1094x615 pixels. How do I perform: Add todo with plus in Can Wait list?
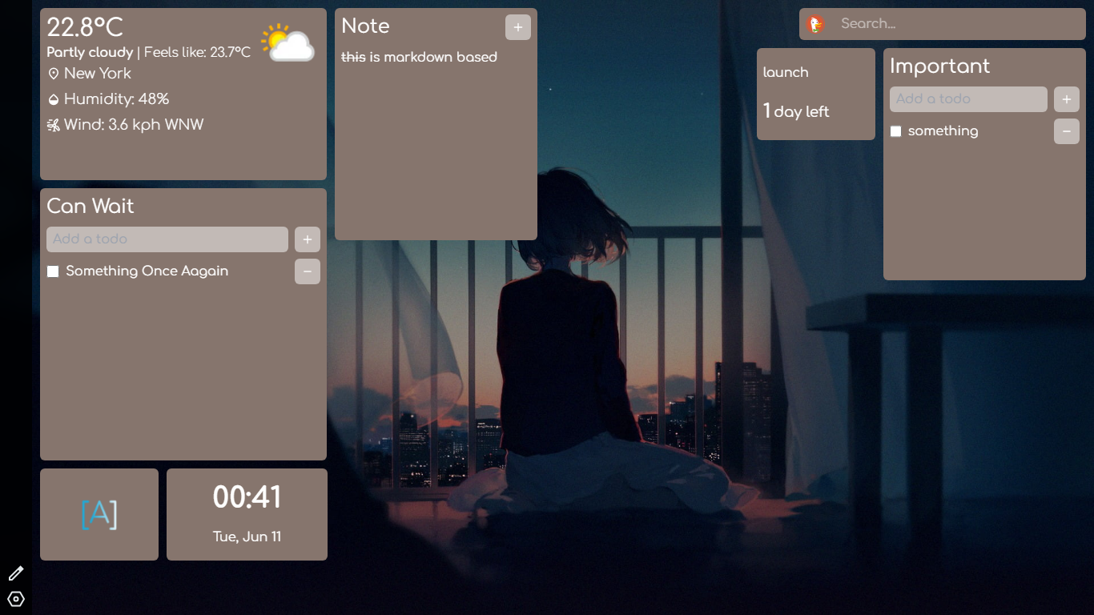pos(307,239)
